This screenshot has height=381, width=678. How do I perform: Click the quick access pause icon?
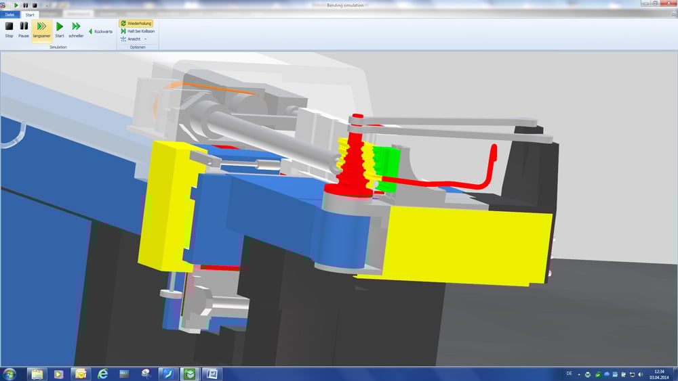(x=25, y=5)
